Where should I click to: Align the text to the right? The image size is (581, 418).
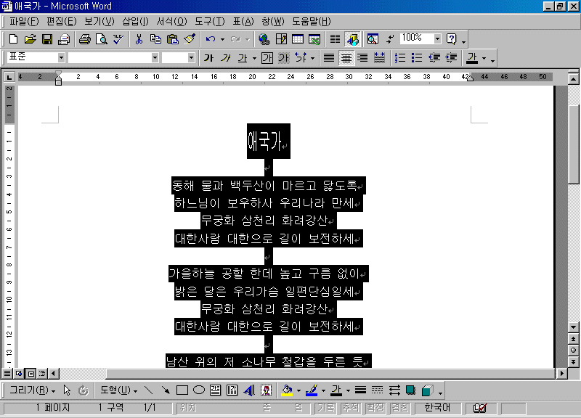click(x=362, y=58)
